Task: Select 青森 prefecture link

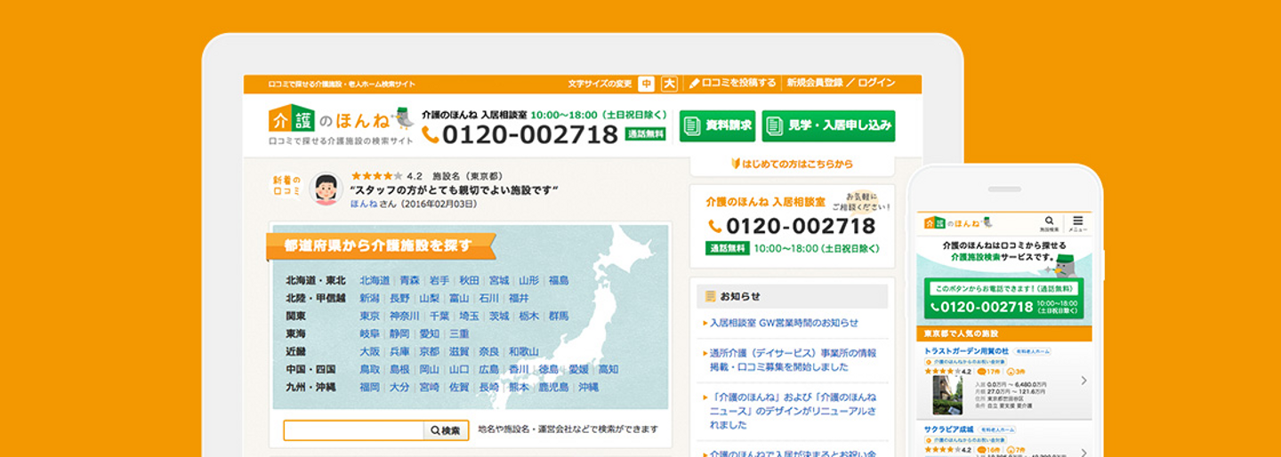Action: tap(409, 280)
